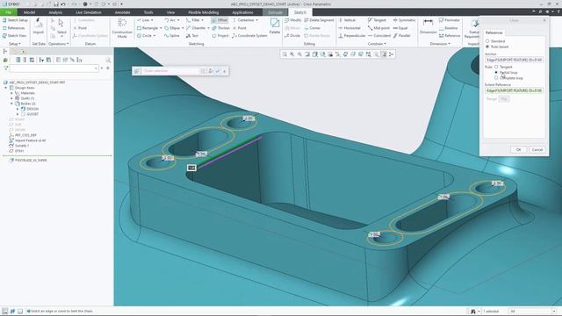Select the Line sketch tool
The height and width of the screenshot is (316, 562).
tap(145, 20)
